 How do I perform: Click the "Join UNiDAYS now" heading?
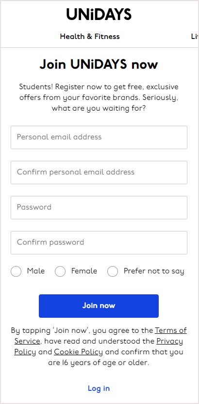pos(99,64)
